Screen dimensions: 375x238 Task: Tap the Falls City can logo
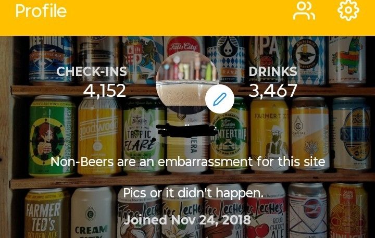coord(184,46)
